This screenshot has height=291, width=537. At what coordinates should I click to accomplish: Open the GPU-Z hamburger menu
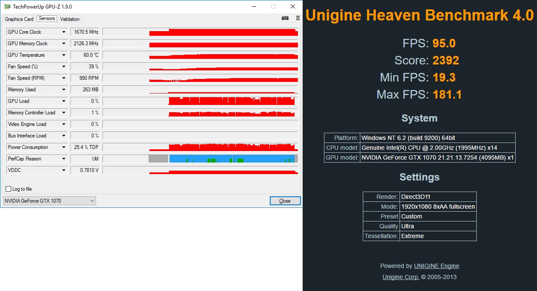[x=298, y=18]
